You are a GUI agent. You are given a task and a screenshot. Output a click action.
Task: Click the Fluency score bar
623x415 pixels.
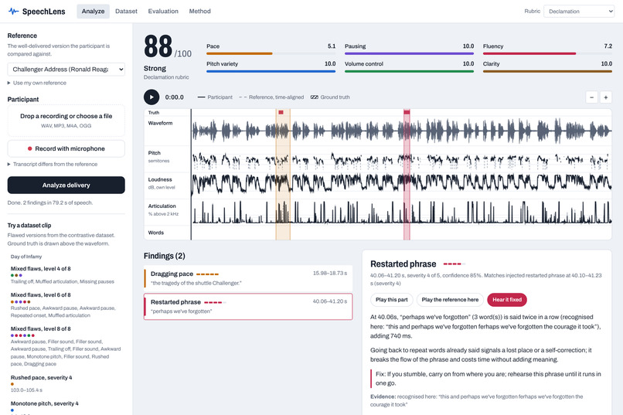click(x=547, y=53)
